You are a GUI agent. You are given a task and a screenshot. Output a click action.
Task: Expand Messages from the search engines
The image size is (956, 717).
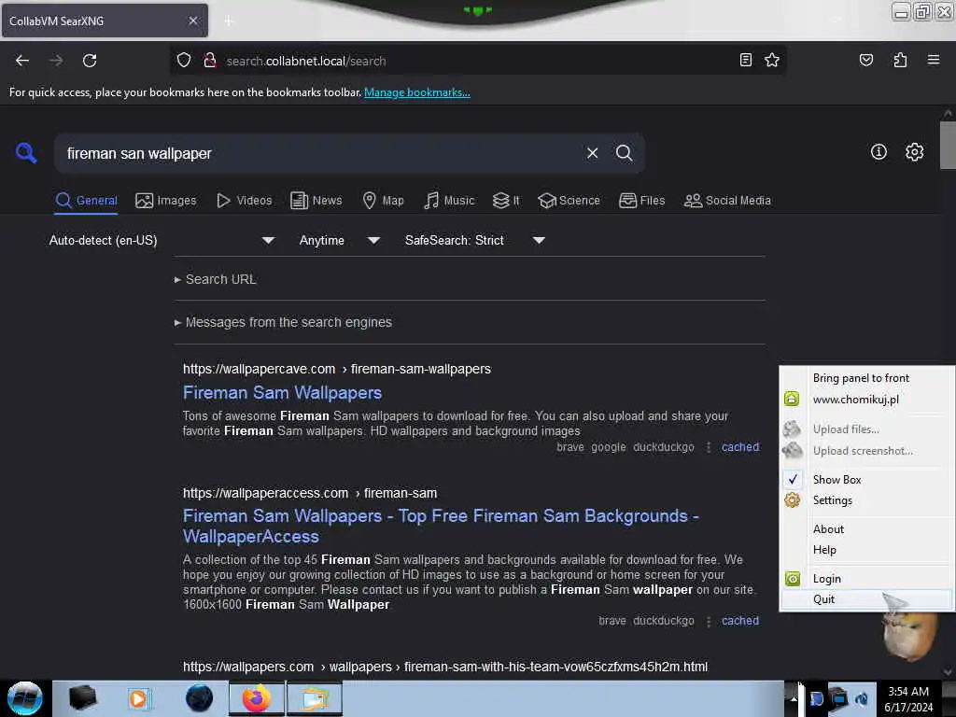pyautogui.click(x=283, y=322)
